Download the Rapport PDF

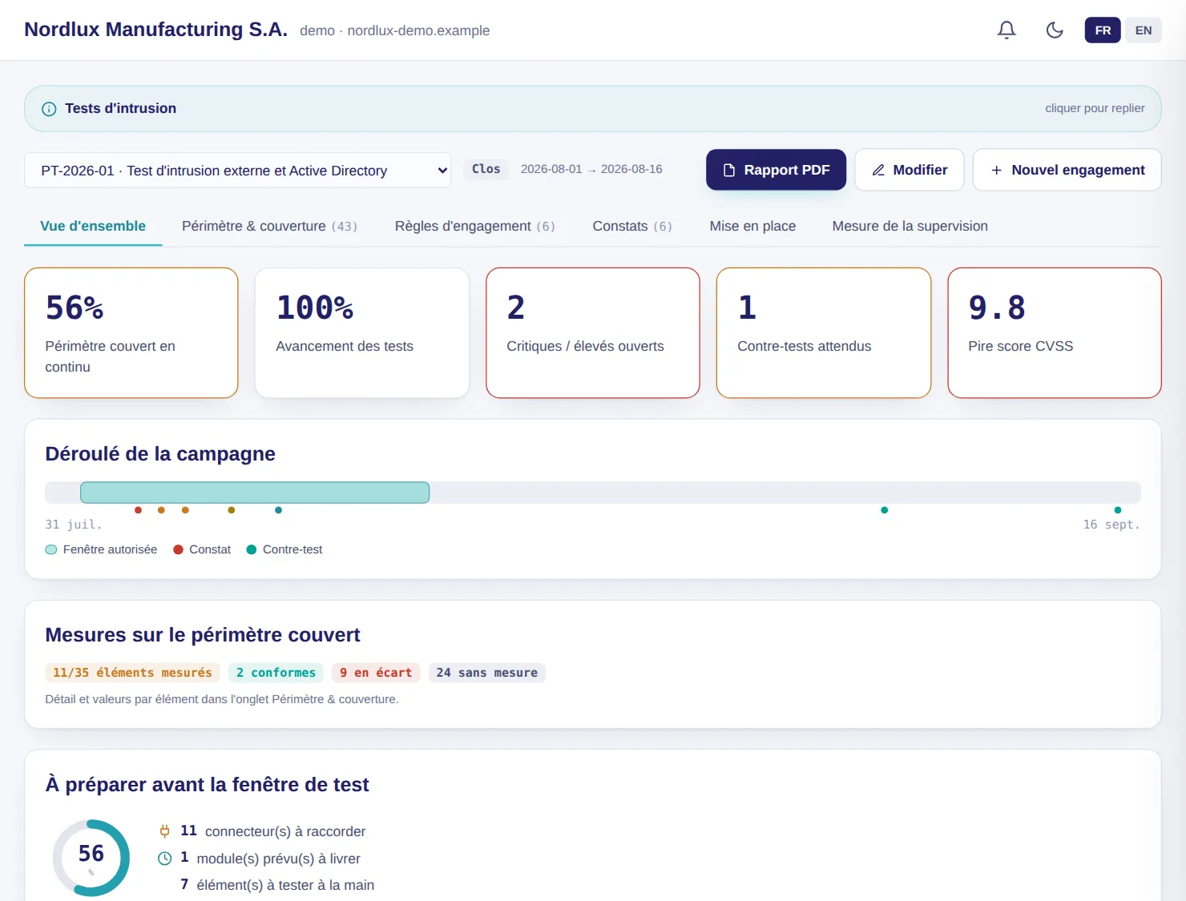(776, 170)
